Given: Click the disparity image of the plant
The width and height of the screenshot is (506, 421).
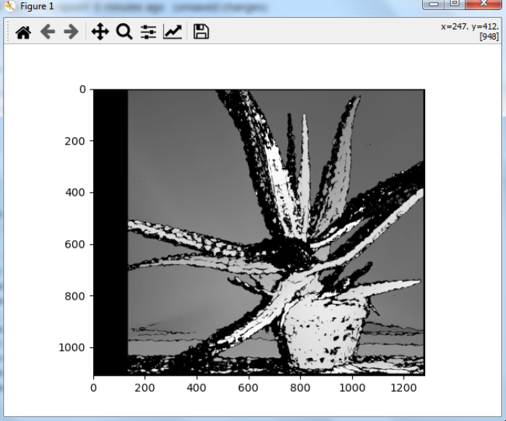Looking at the screenshot, I should (x=259, y=233).
